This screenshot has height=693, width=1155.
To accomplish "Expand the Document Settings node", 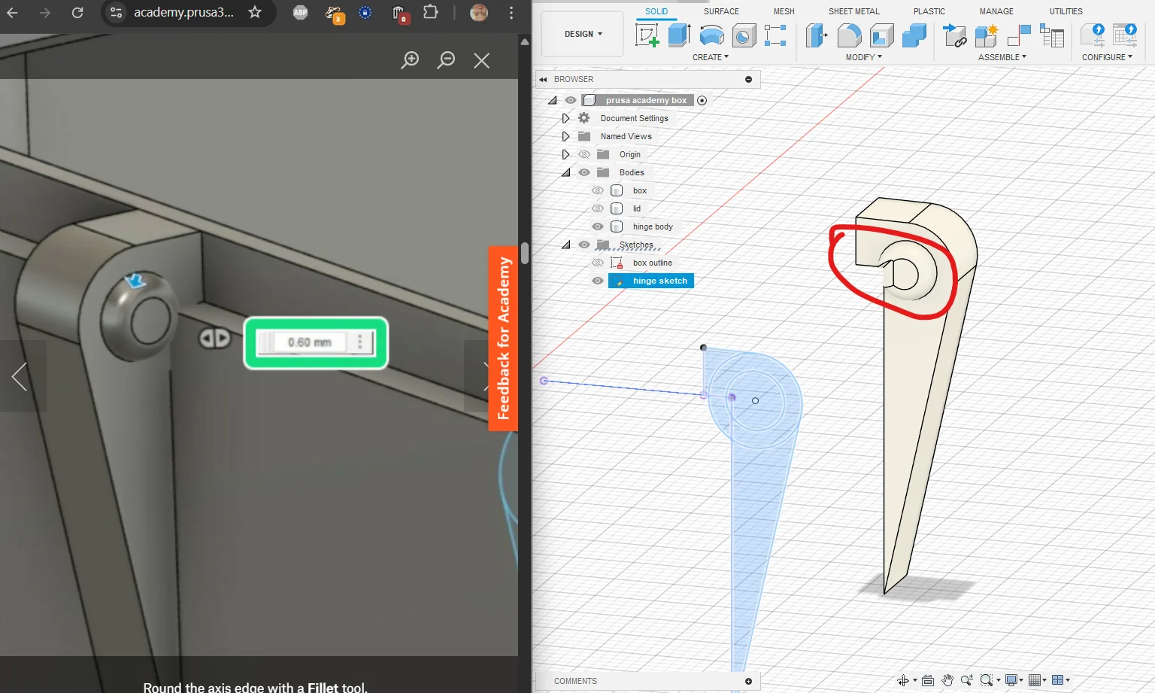I will point(565,118).
